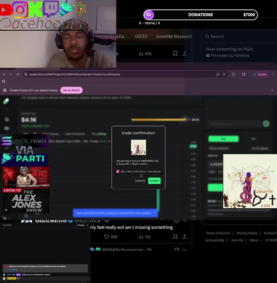Open the Chrome extensions puzzle icon
277x283 pixels.
pos(233,74)
